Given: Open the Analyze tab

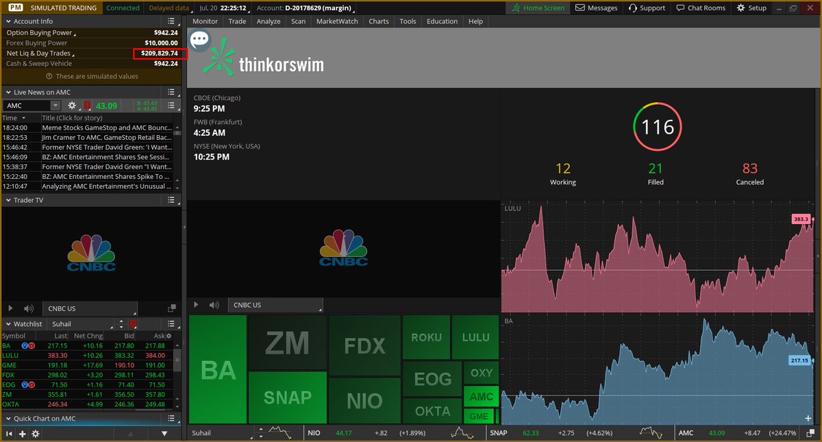Looking at the screenshot, I should [269, 21].
